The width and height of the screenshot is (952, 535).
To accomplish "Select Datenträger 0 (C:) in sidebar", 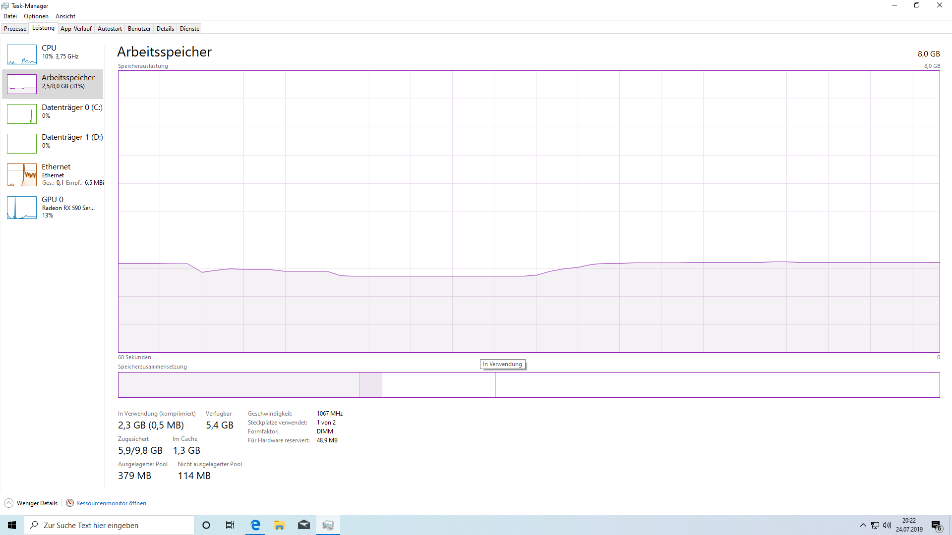I will [x=53, y=113].
